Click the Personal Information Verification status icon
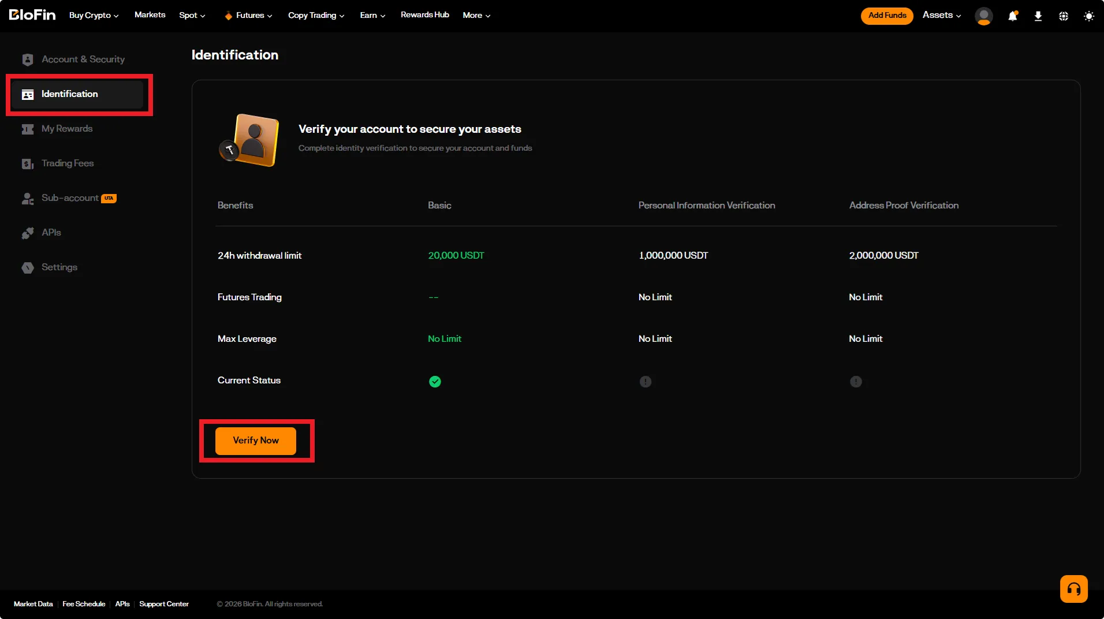Image resolution: width=1104 pixels, height=619 pixels. (x=646, y=381)
